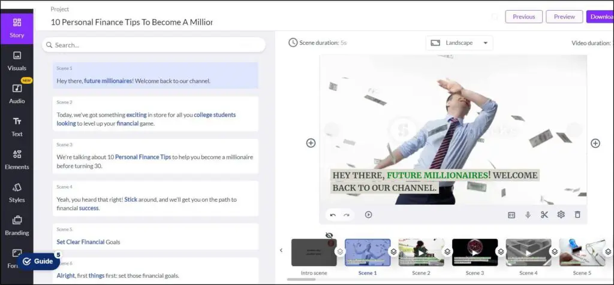The height and width of the screenshot is (285, 614).
Task: Select the Intro scene thumbnail
Action: point(314,253)
